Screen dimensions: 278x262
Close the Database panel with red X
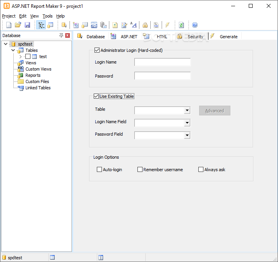[68, 35]
